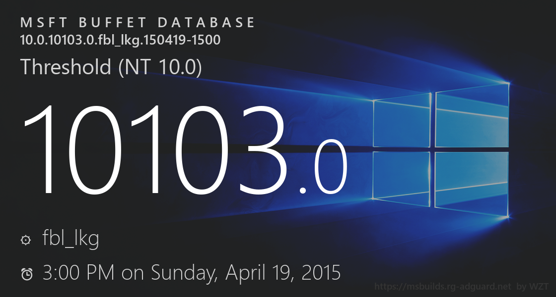Click the gear icon beside fbl_lkg
Viewport: 556px width, 297px height.
26,241
